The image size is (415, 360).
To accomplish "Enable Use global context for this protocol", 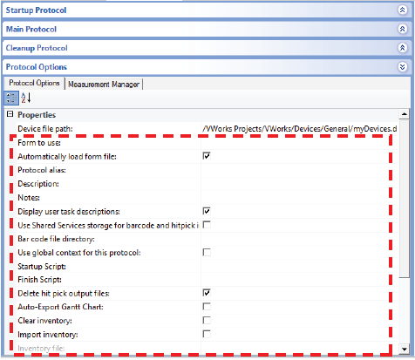I will coord(207,252).
